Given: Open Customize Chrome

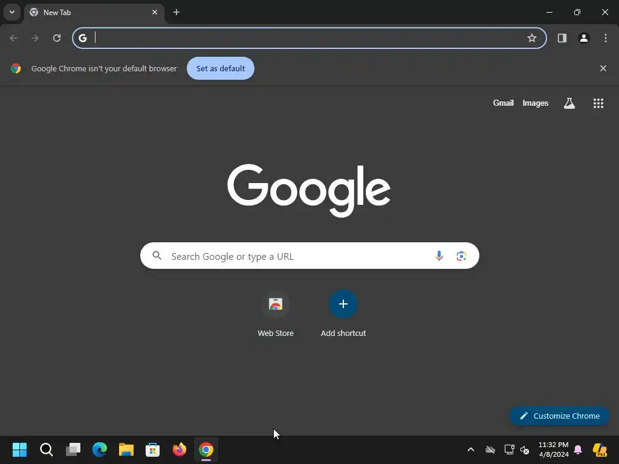Looking at the screenshot, I should pos(559,416).
